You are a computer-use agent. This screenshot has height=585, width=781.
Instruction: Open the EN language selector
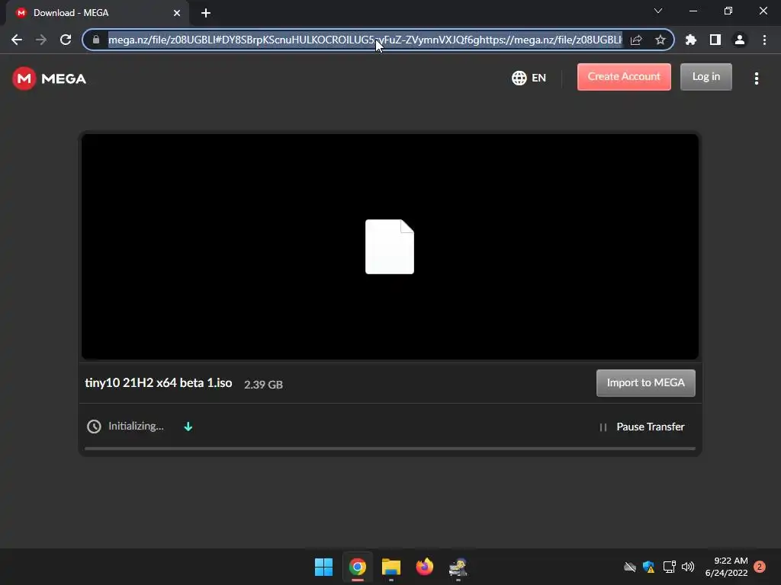[529, 78]
